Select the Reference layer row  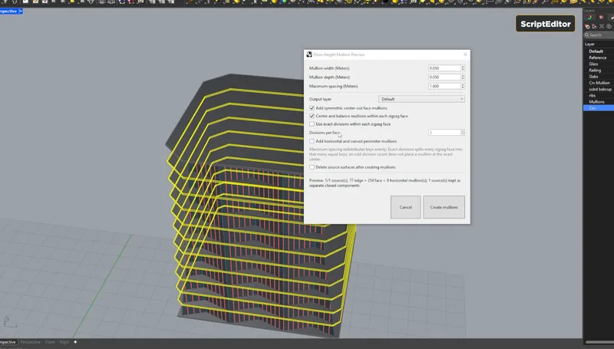599,58
